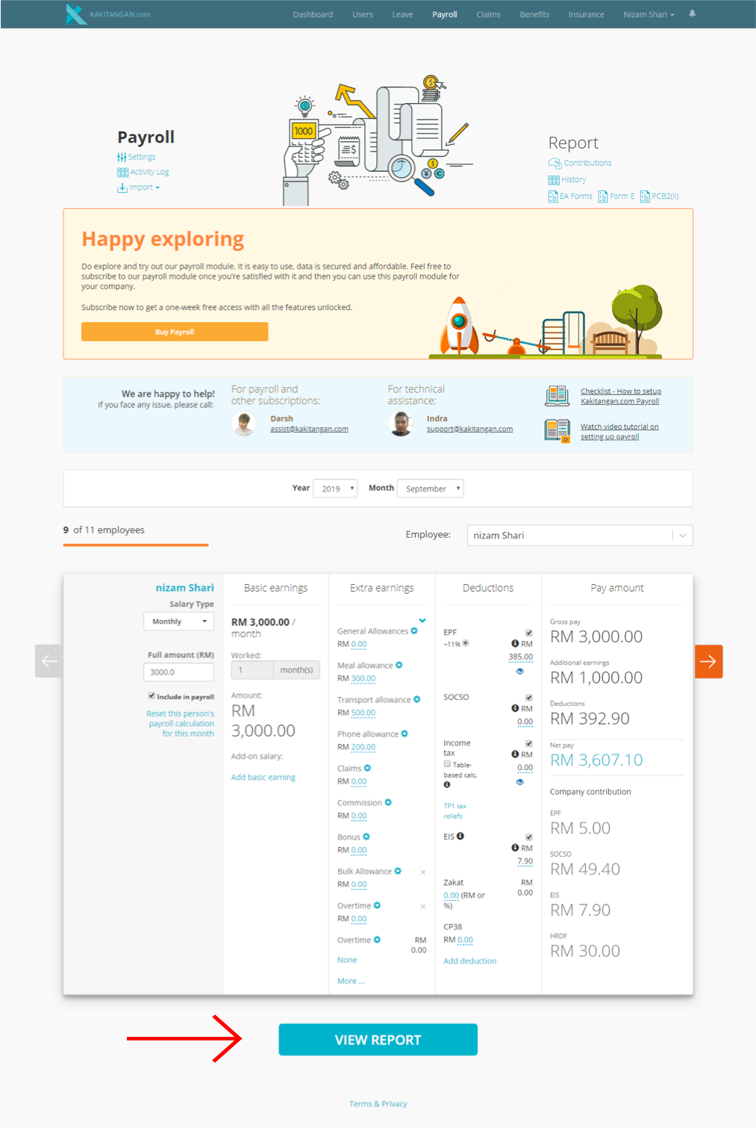The width and height of the screenshot is (756, 1128).
Task: Click the Kakitangan.com logo
Action: click(107, 14)
